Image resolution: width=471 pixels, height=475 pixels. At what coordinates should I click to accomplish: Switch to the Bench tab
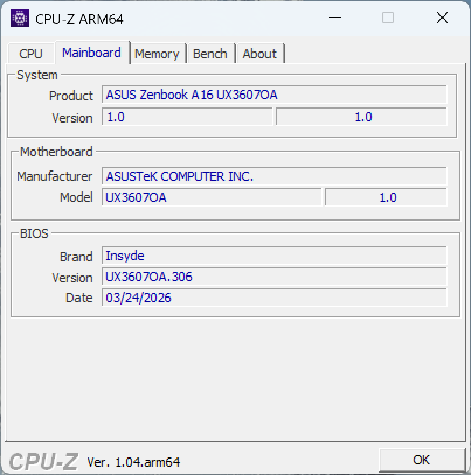click(x=210, y=54)
